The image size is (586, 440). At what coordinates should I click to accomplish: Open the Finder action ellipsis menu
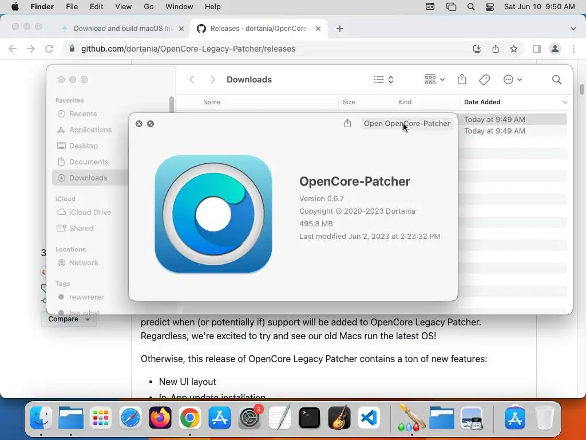tap(512, 80)
